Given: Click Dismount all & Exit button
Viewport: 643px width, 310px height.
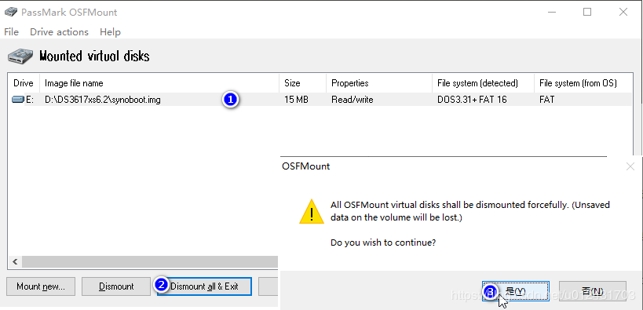Looking at the screenshot, I should coord(204,286).
